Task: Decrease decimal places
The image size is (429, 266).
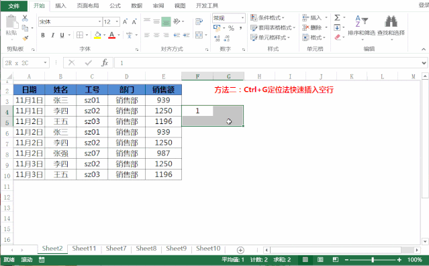Action: tap(227, 38)
